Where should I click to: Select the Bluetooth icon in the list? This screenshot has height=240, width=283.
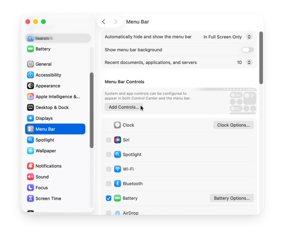click(x=118, y=184)
